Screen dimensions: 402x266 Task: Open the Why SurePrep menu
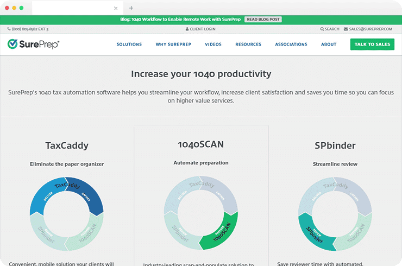173,45
